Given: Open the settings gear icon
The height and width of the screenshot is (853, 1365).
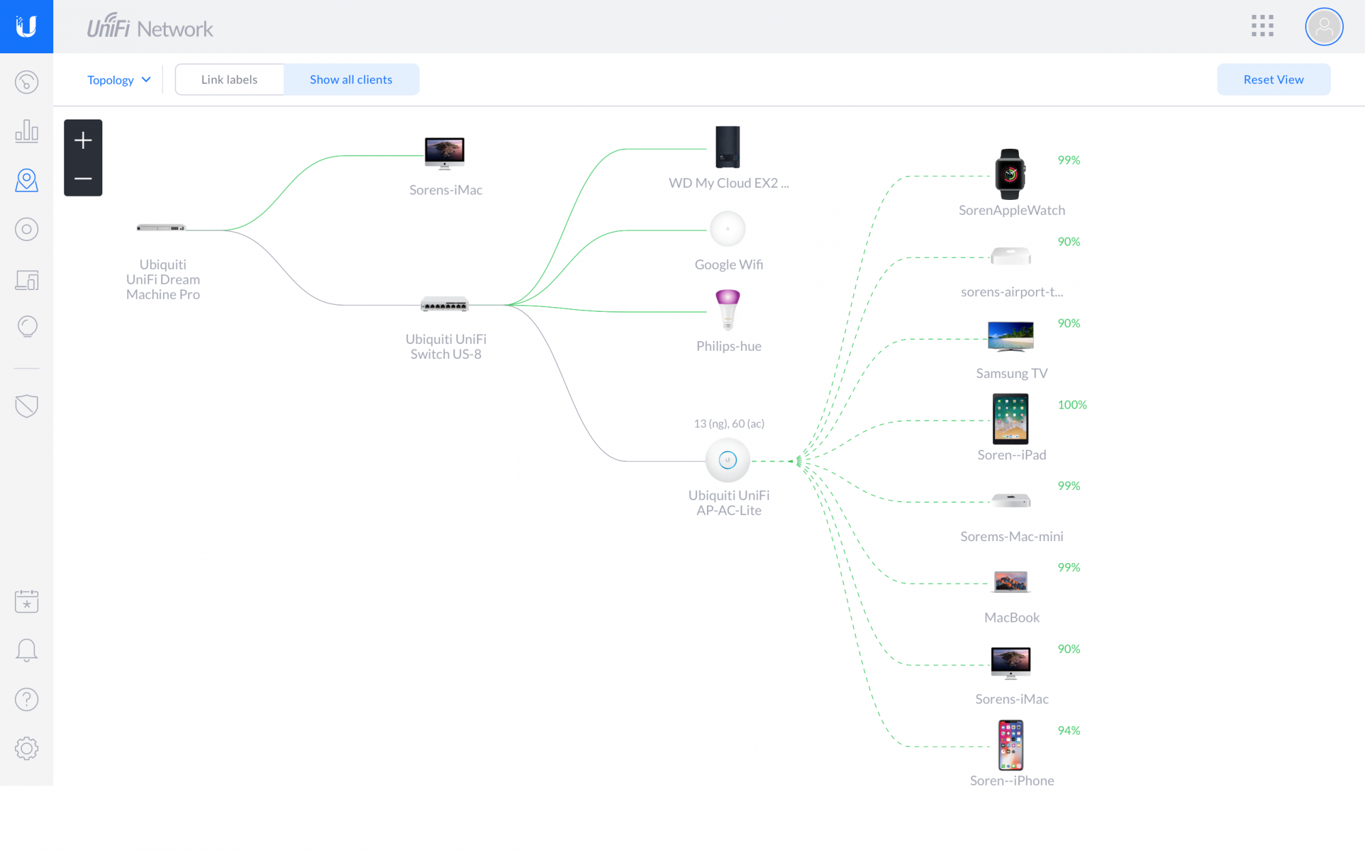Looking at the screenshot, I should tap(27, 748).
